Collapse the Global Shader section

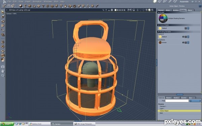159,25
